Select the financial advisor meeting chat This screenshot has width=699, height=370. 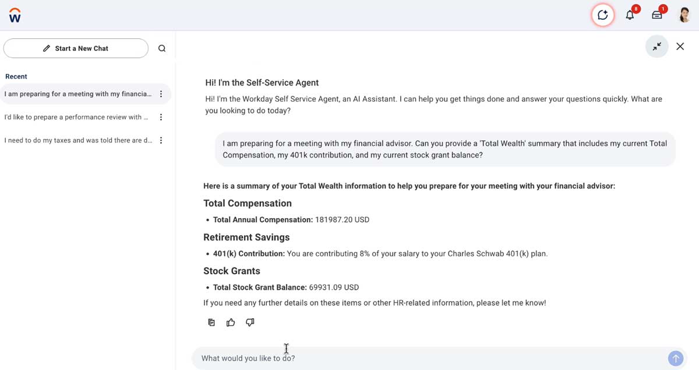77,94
